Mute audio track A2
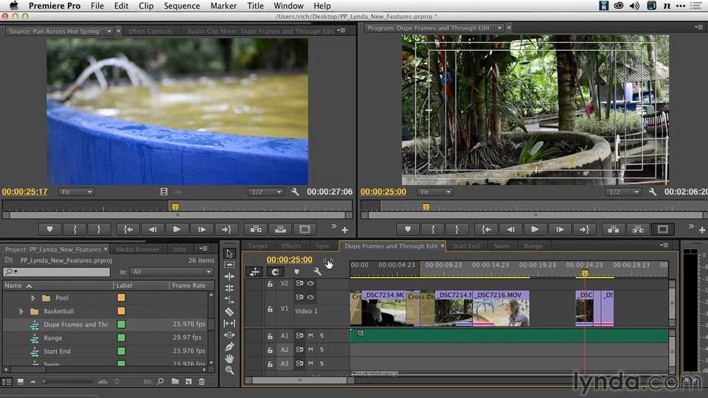Viewport: 708px width, 398px height. click(310, 349)
